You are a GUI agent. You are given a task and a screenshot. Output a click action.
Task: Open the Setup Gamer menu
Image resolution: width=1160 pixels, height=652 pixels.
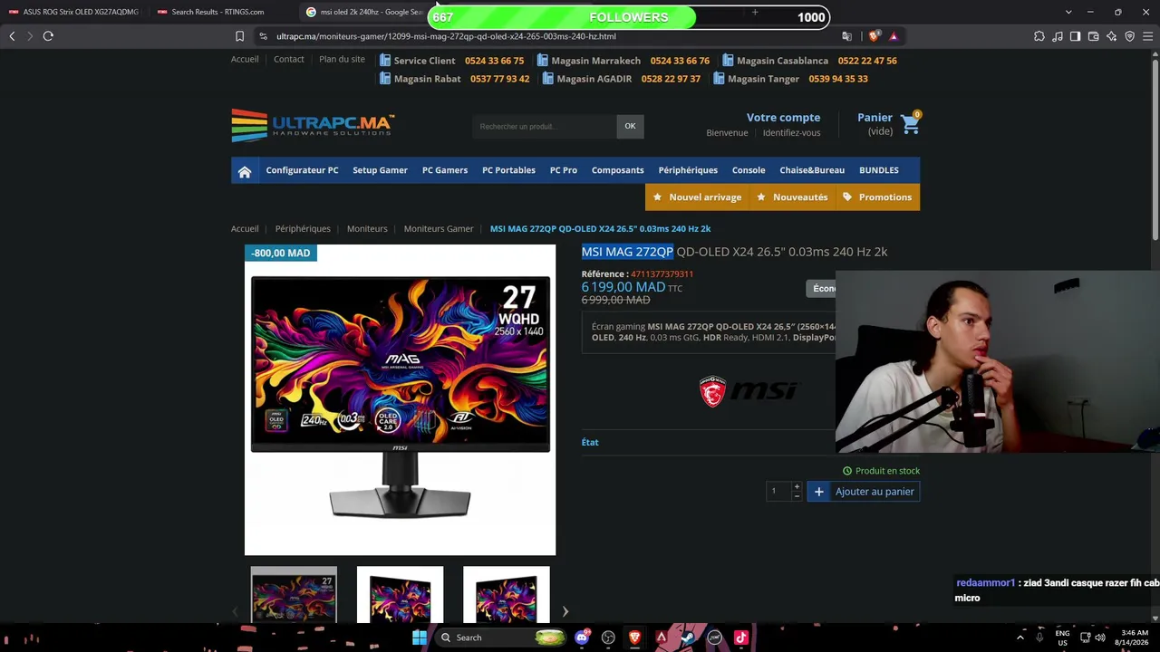tap(380, 170)
